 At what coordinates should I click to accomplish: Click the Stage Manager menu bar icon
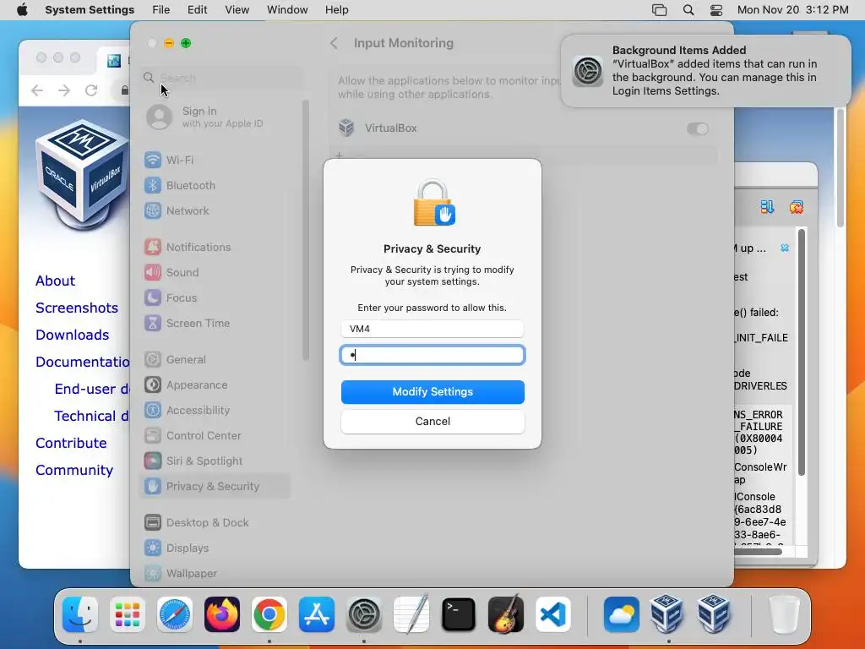coord(659,10)
